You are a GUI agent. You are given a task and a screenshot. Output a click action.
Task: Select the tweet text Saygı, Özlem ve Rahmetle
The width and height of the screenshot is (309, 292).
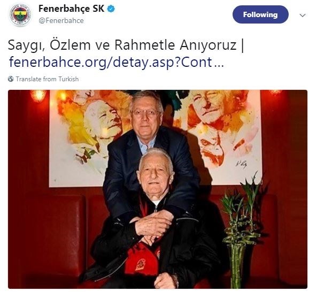(x=91, y=45)
